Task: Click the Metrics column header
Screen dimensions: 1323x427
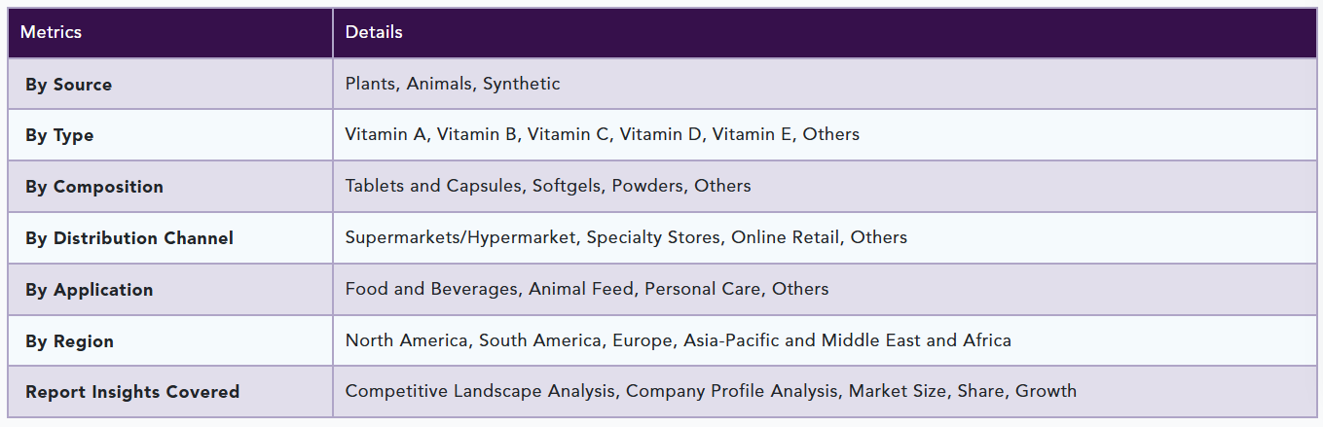Action: (x=51, y=32)
